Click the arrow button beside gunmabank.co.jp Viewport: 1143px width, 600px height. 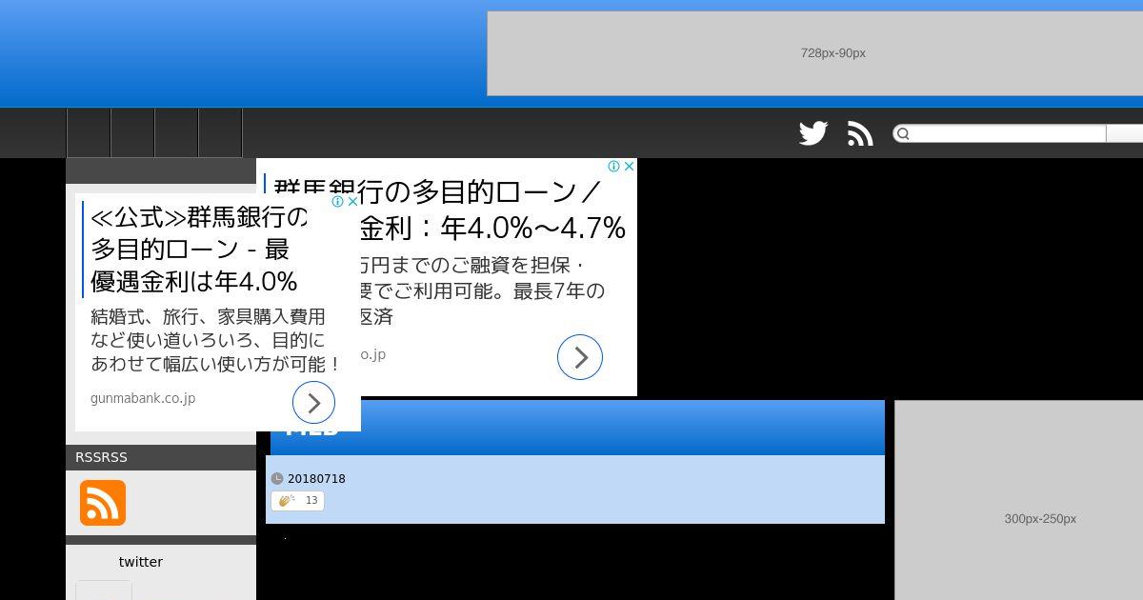click(x=313, y=403)
